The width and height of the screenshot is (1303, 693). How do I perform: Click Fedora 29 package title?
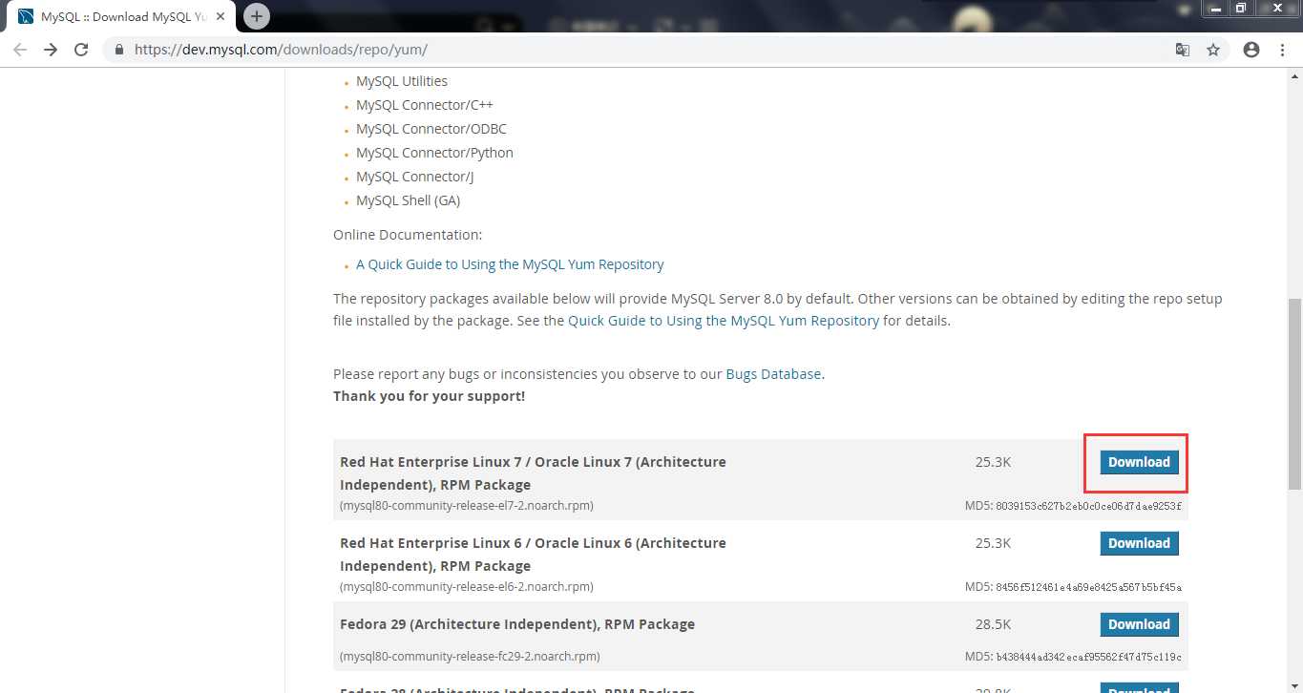point(517,624)
